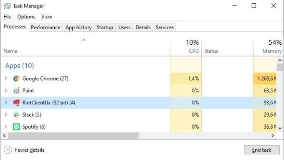The width and height of the screenshot is (284, 160).
Task: Expand the Slack process tree
Action: pyautogui.click(x=6, y=114)
